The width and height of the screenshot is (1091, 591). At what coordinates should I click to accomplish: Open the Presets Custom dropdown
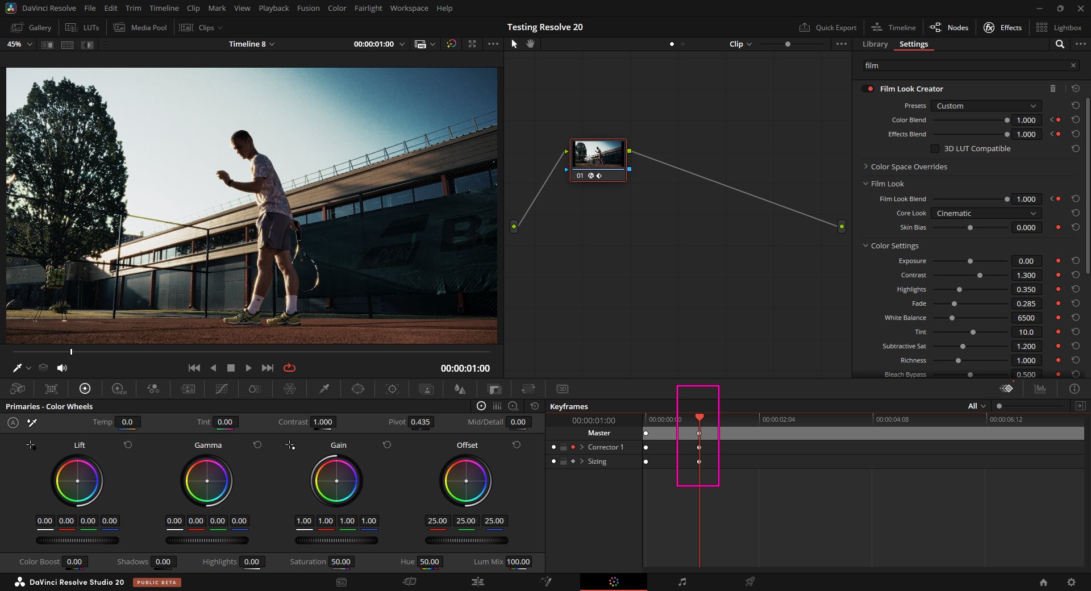(986, 106)
